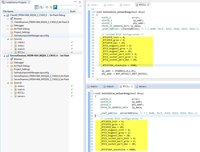
Task: Click the ServerDeamon project icon
Action: (8, 56)
